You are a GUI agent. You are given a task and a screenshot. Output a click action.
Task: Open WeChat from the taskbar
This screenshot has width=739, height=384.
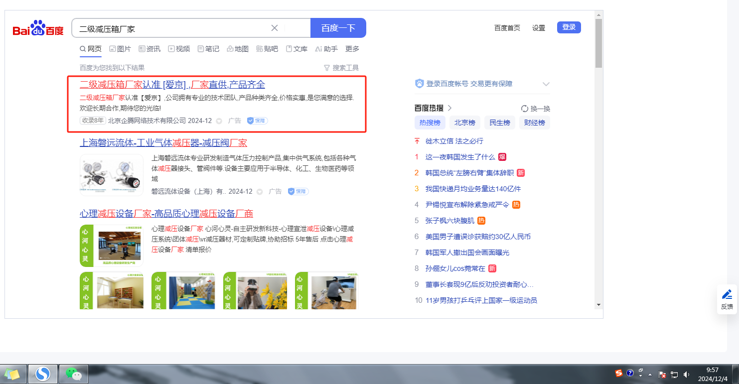74,374
